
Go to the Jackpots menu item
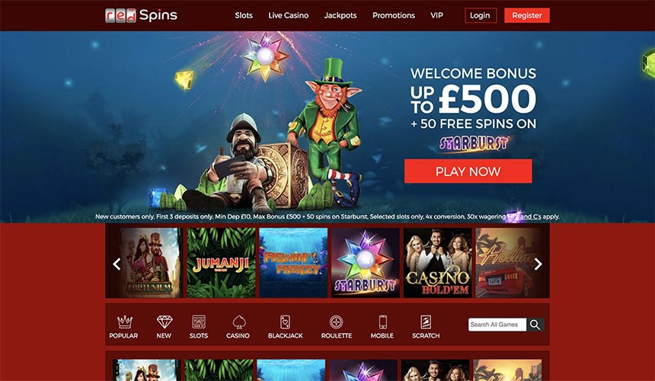[x=340, y=15]
